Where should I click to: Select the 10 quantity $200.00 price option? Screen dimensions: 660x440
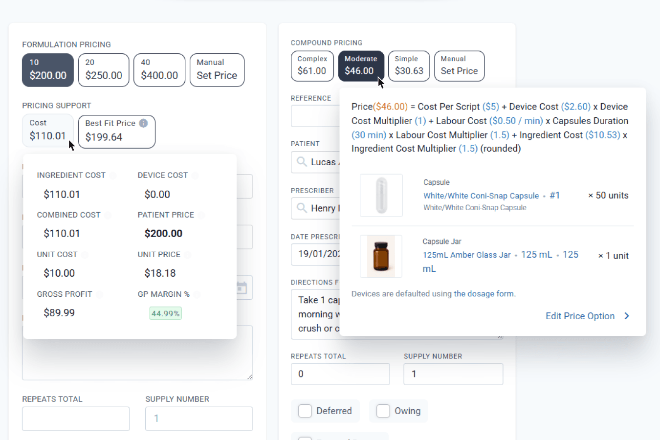tap(48, 70)
